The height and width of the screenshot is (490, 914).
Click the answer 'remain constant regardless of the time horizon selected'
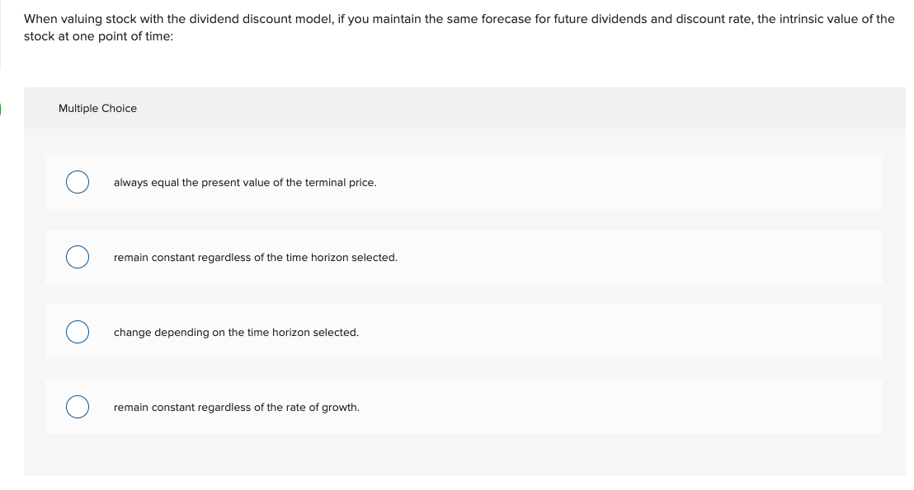(256, 257)
